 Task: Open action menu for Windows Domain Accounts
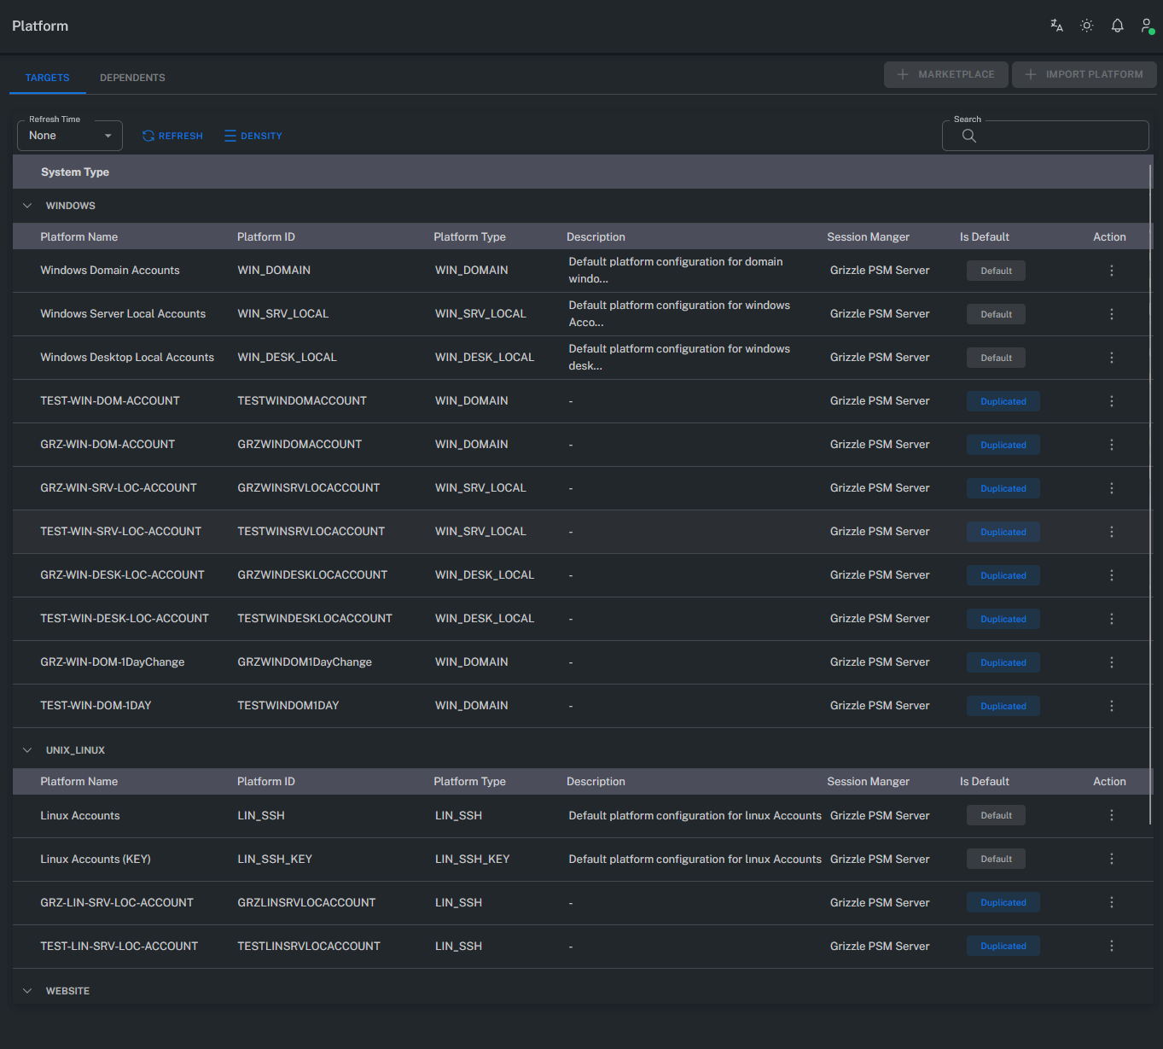tap(1111, 271)
